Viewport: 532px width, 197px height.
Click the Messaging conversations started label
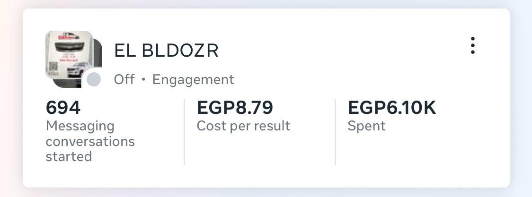90,141
